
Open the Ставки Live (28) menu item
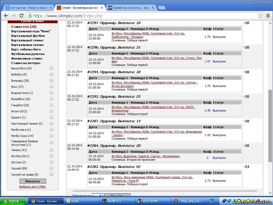pos(24,27)
